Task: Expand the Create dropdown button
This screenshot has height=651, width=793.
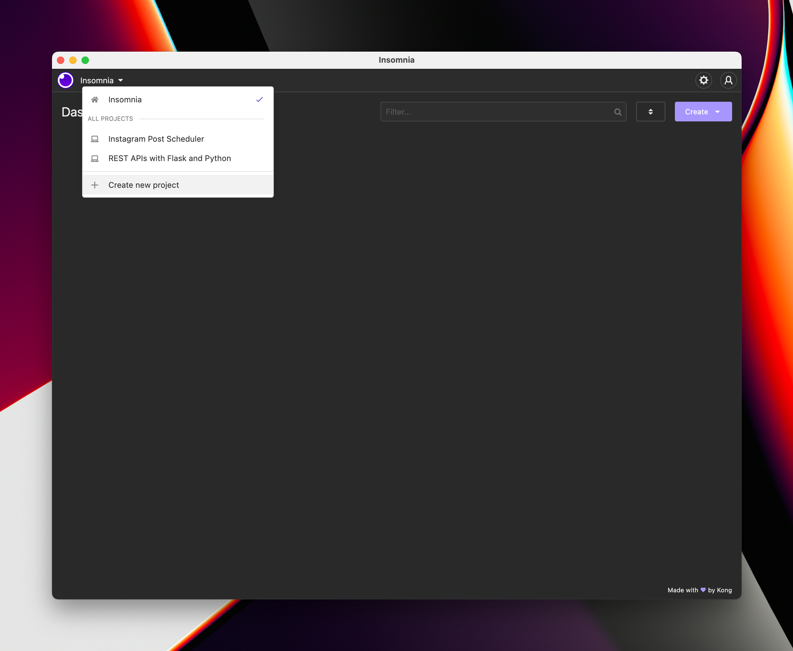Action: click(x=703, y=112)
